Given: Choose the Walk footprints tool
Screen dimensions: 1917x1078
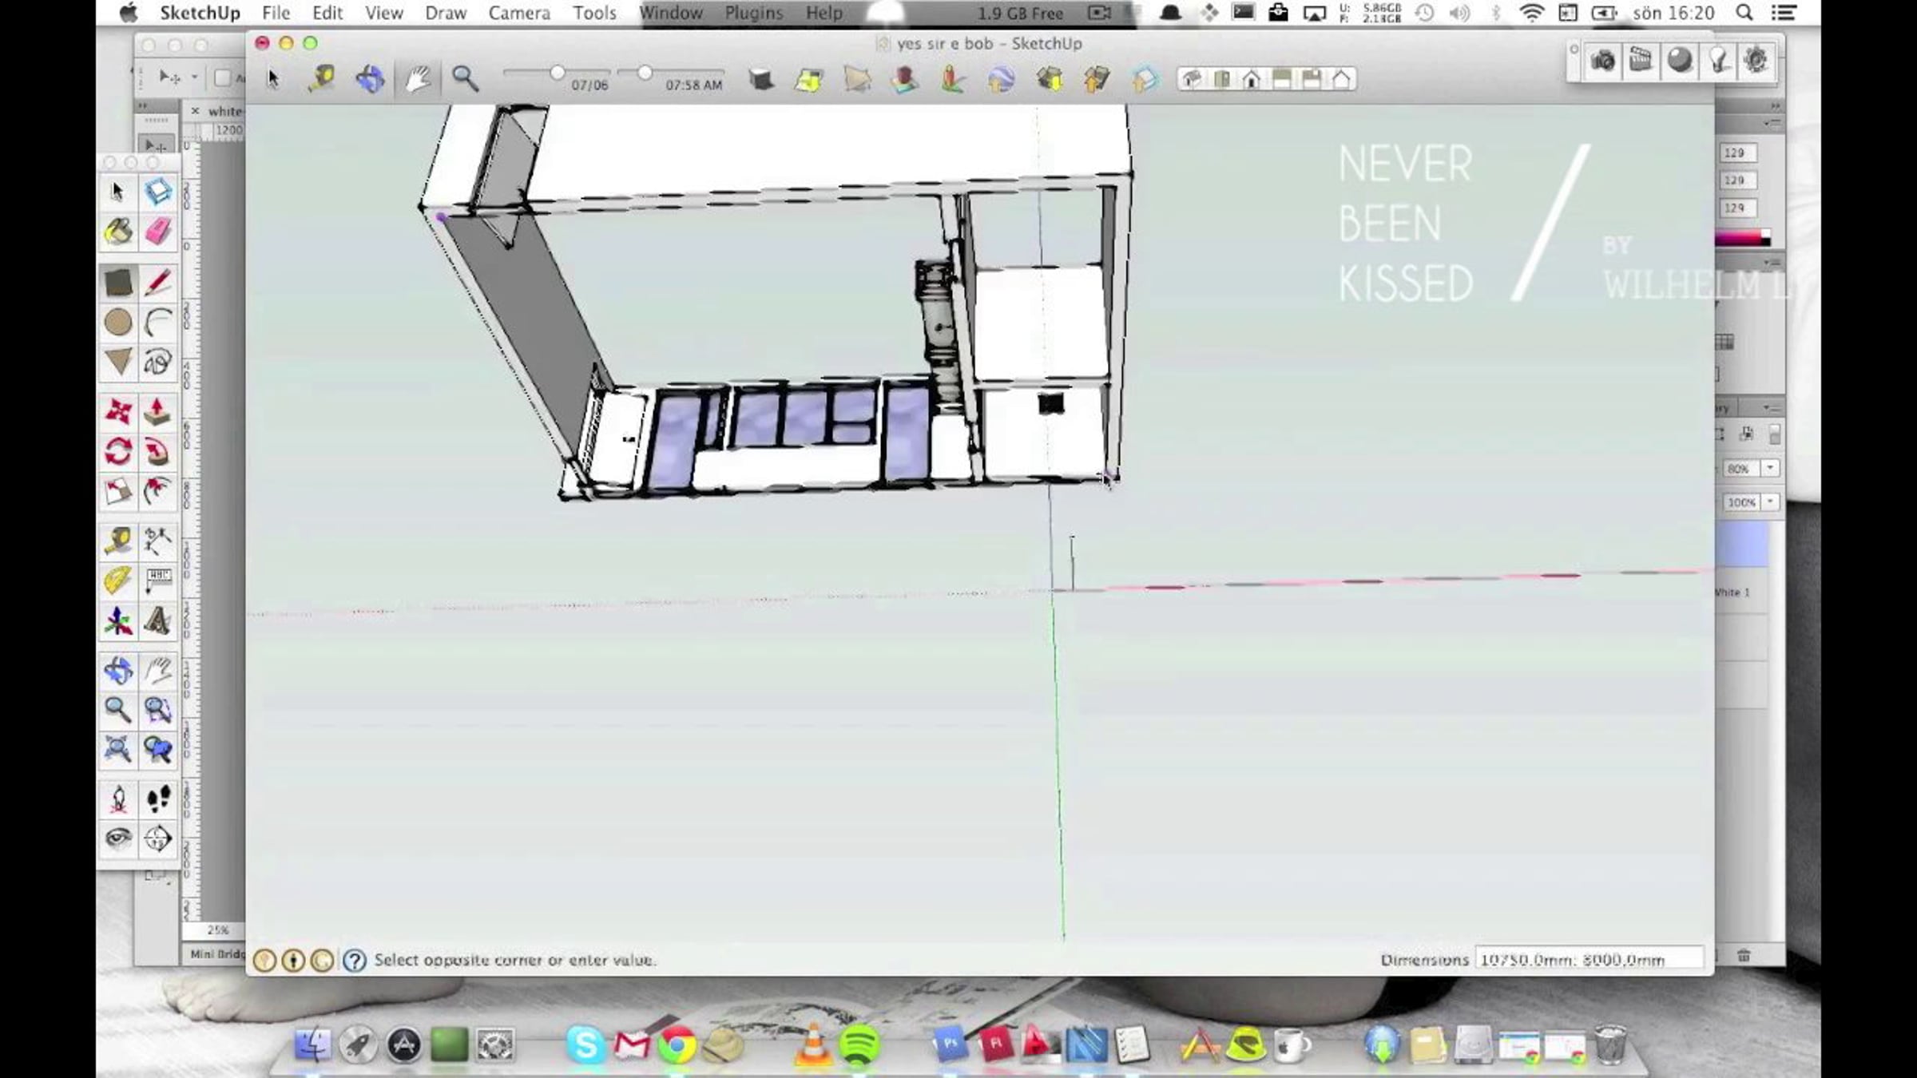Looking at the screenshot, I should (157, 798).
